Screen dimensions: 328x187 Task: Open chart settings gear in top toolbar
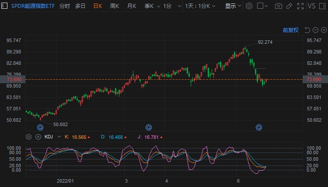(249, 6)
